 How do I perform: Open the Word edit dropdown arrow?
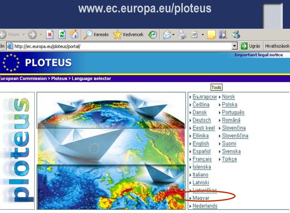point(203,34)
